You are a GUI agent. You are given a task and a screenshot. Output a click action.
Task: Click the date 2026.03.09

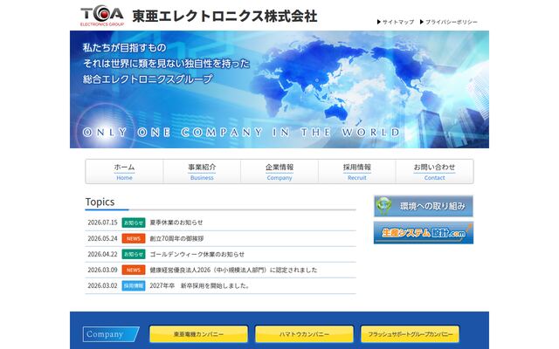pyautogui.click(x=103, y=270)
